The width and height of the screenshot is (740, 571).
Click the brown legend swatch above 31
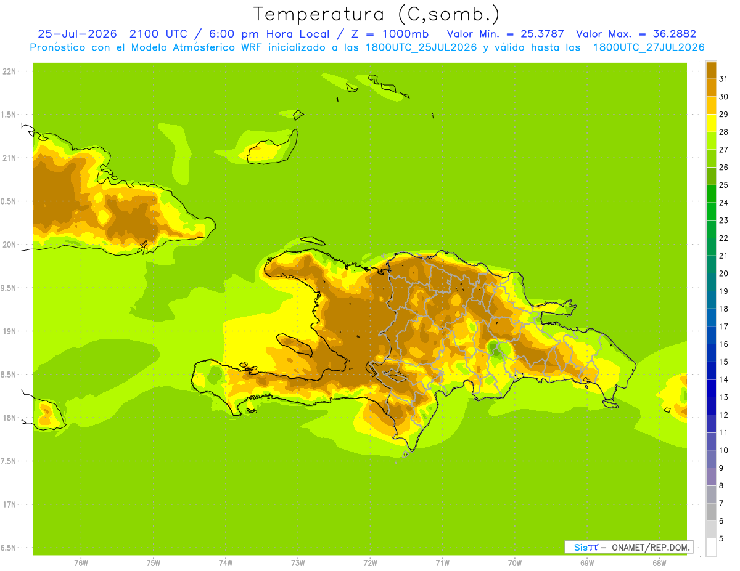coord(711,70)
